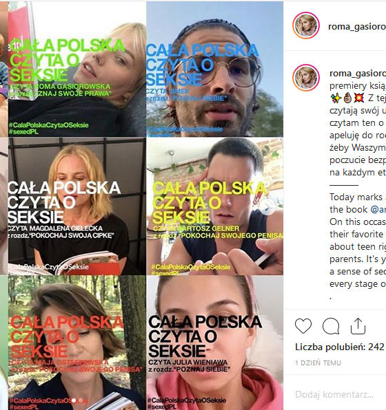Select the Bartosz Gelner reading tile
This screenshot has height=410, width=386.
coord(215,206)
